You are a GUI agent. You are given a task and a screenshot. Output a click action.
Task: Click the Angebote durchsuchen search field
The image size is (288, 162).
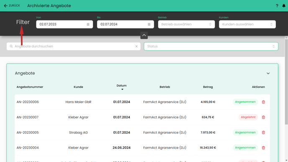74,46
